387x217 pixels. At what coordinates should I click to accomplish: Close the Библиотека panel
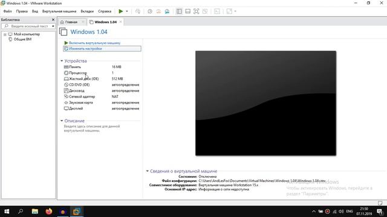(53, 20)
